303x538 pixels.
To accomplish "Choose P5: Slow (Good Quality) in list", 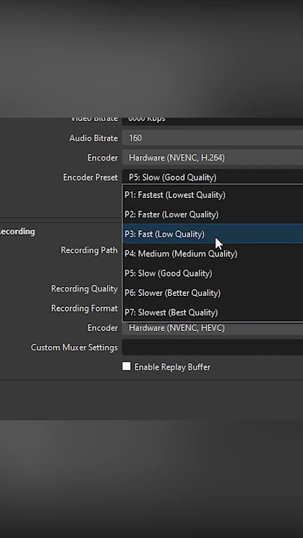I will (x=213, y=273).
